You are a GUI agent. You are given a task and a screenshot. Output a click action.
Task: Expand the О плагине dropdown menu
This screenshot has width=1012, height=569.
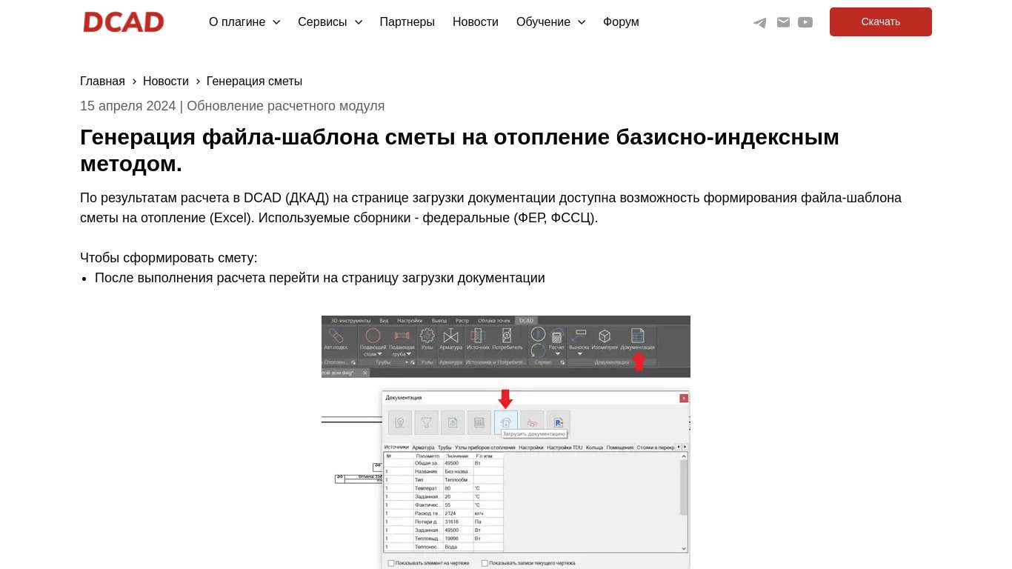pyautogui.click(x=244, y=22)
